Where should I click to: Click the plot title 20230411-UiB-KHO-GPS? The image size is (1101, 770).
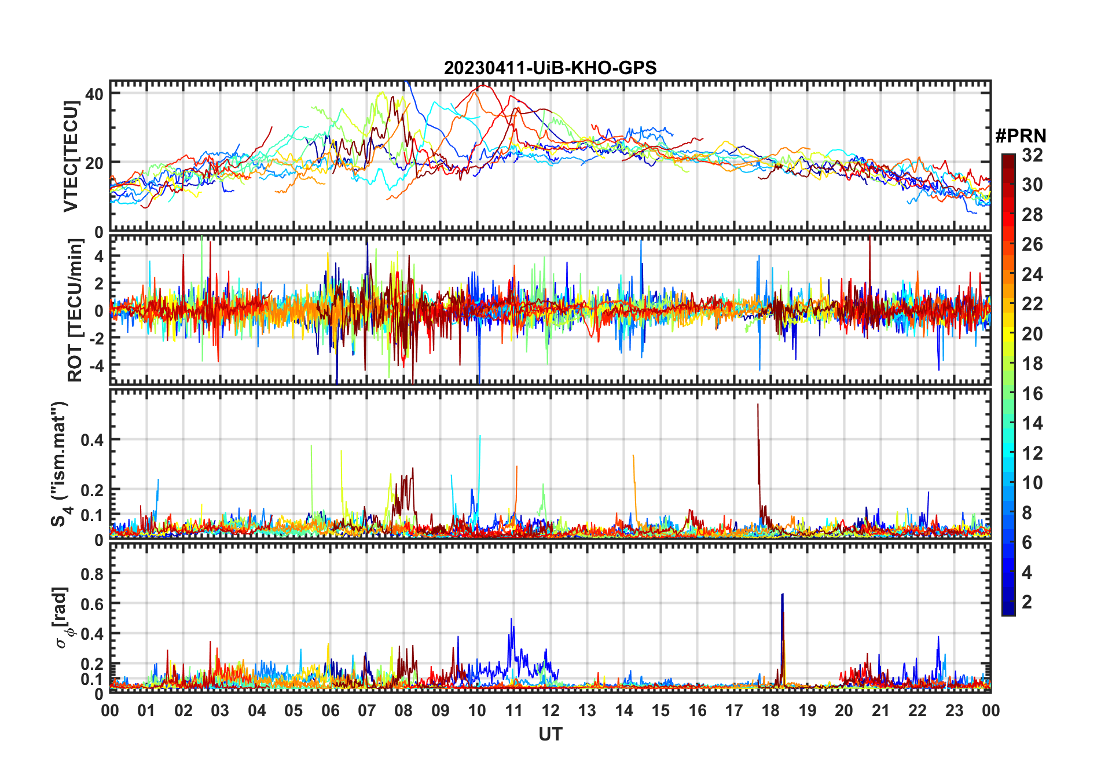point(550,68)
